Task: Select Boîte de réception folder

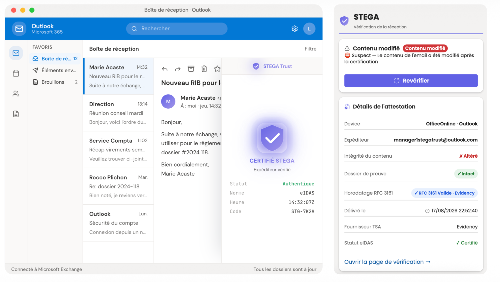Action: pyautogui.click(x=55, y=59)
